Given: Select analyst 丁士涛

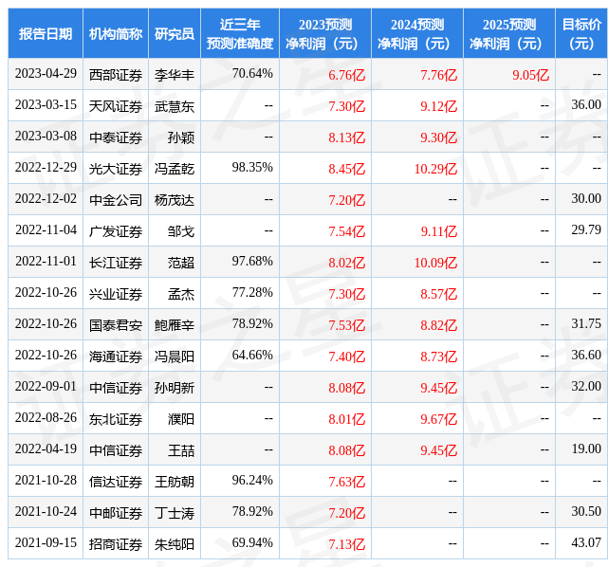Looking at the screenshot, I should 175,513.
